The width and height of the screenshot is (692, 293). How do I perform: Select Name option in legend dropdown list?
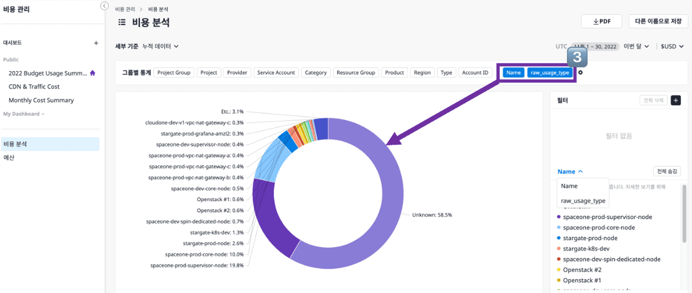pyautogui.click(x=569, y=186)
